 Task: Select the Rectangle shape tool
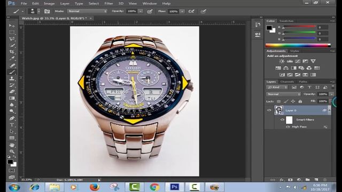click(12, 138)
